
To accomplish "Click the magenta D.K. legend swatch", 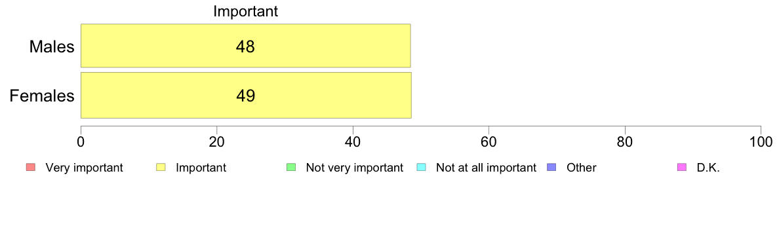I will (x=682, y=168).
